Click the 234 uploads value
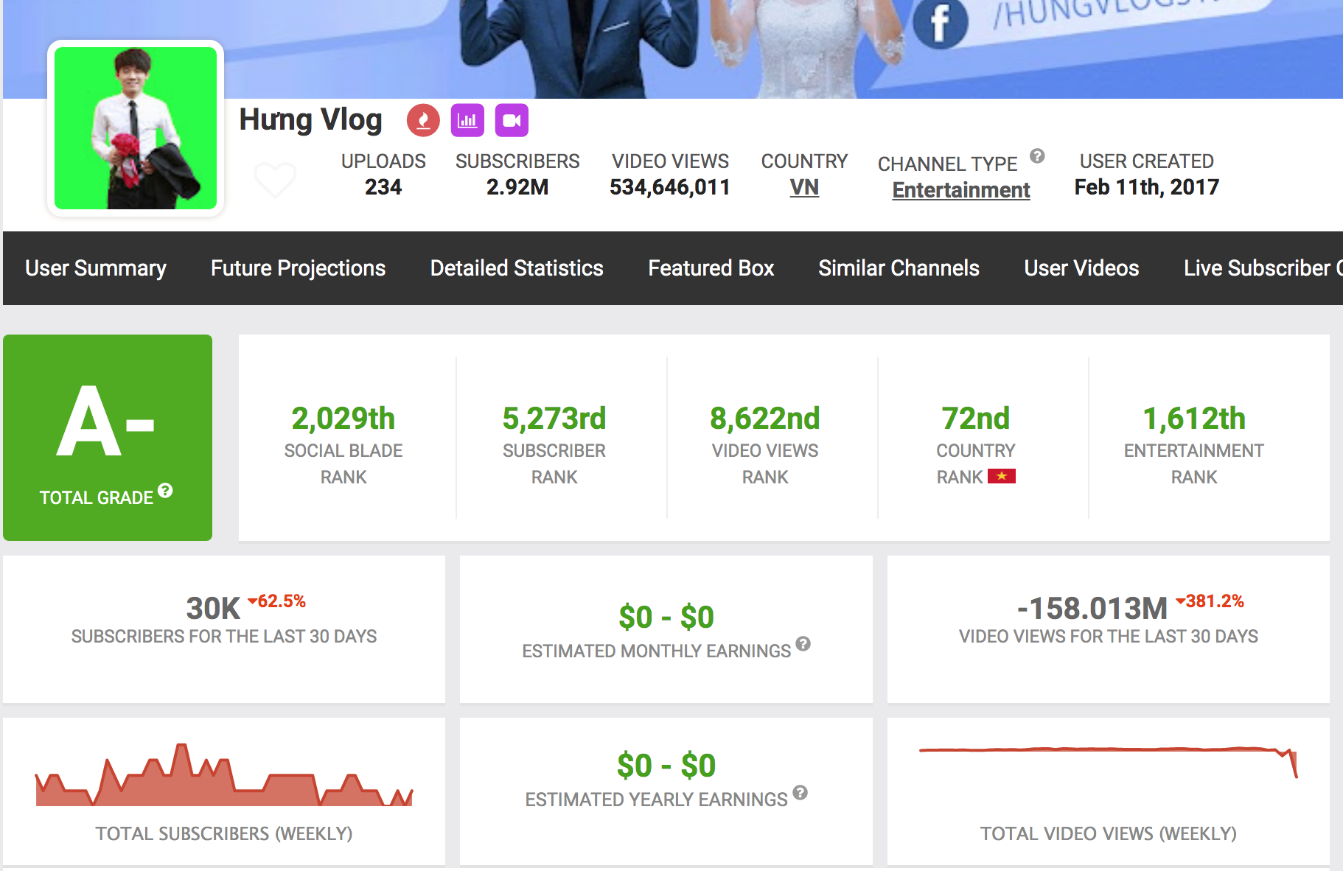 tap(383, 187)
